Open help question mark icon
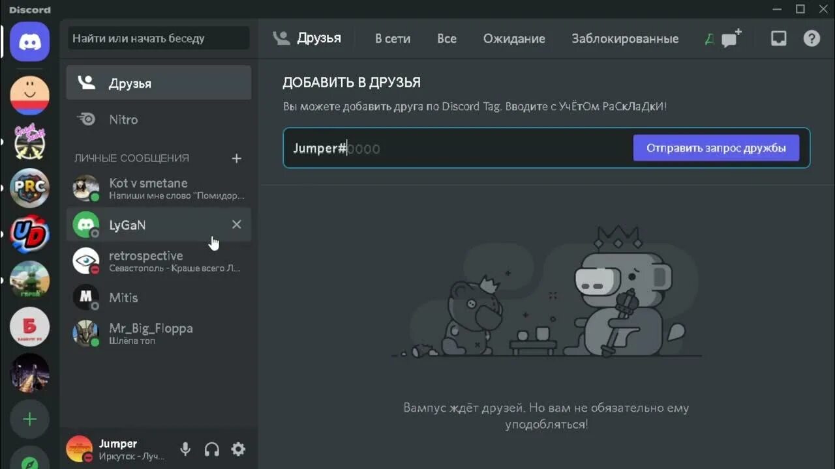Image resolution: width=835 pixels, height=469 pixels. click(812, 38)
